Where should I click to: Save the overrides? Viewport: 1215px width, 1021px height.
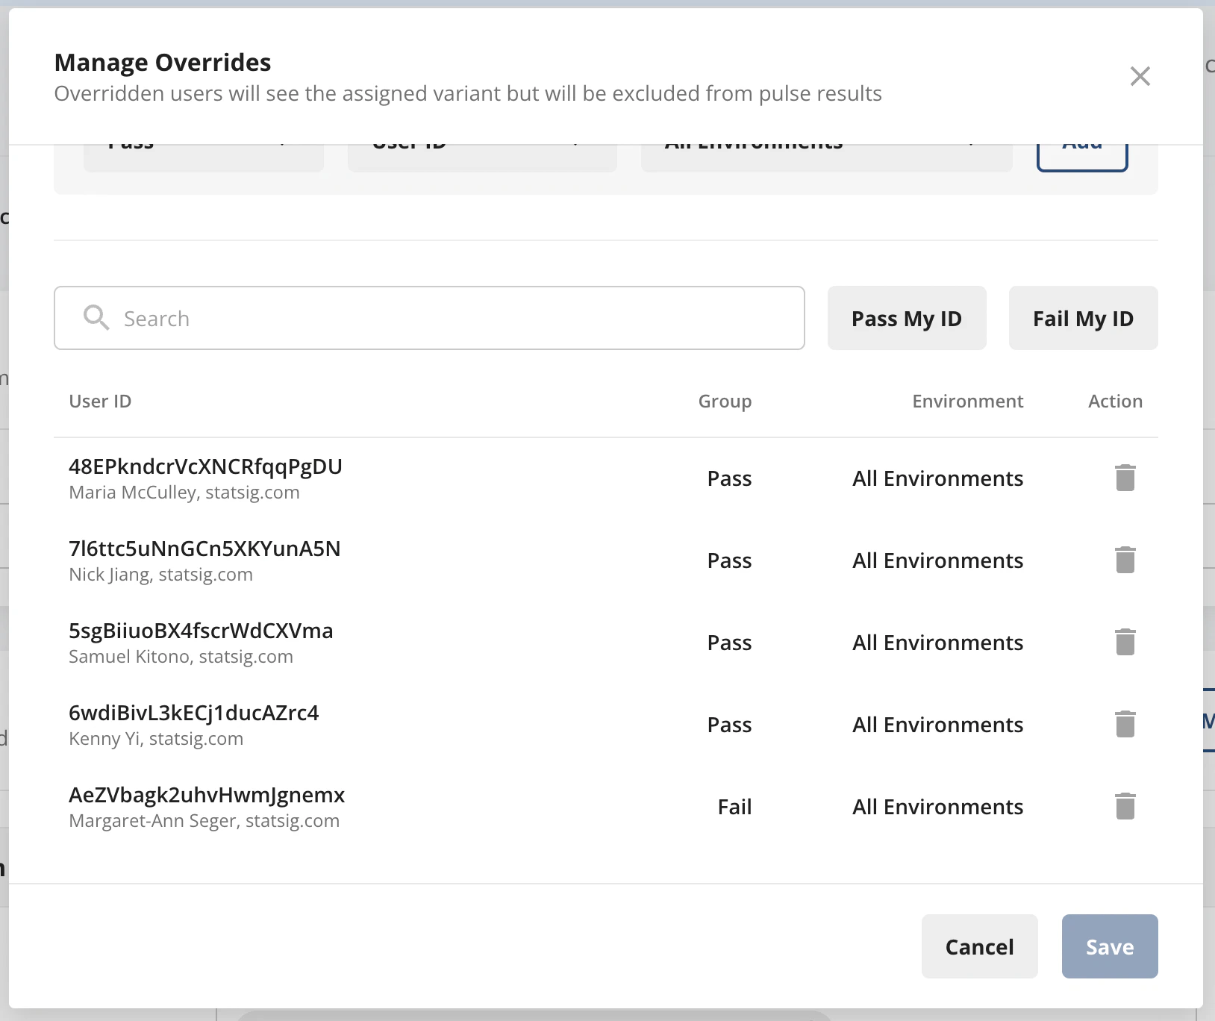1108,946
